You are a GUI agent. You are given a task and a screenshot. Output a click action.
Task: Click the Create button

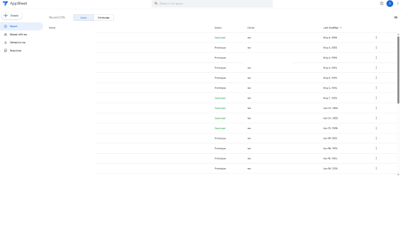point(12,15)
